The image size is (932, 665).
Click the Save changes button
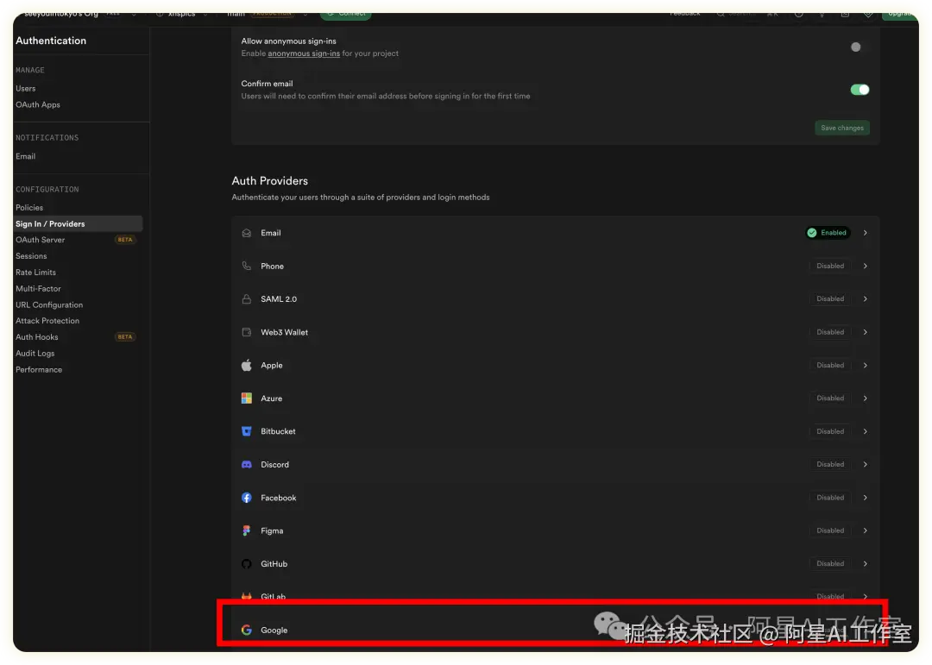pyautogui.click(x=842, y=128)
